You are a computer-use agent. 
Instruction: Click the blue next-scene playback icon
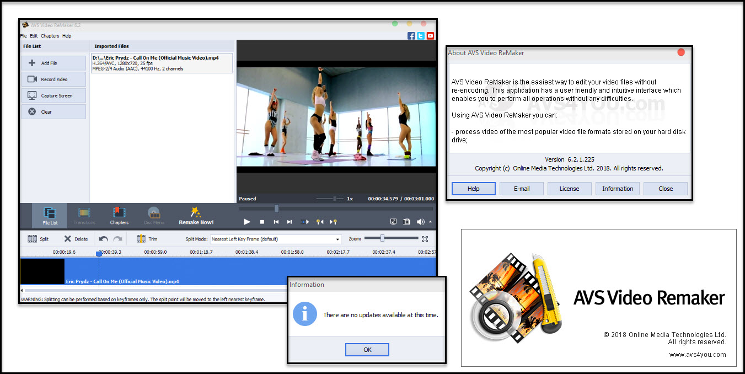pos(304,222)
